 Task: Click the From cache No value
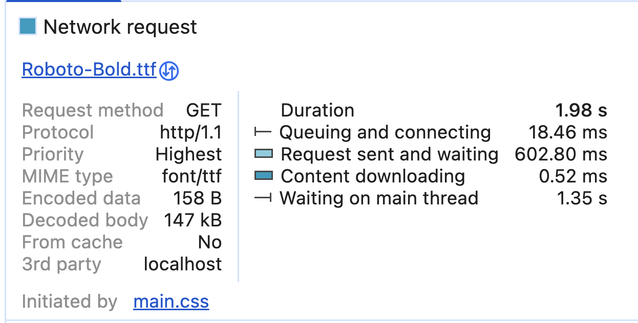point(209,242)
